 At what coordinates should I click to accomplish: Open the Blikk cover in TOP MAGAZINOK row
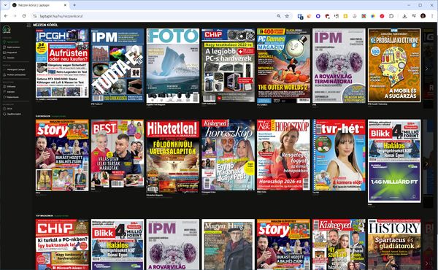pyautogui.click(x=118, y=244)
